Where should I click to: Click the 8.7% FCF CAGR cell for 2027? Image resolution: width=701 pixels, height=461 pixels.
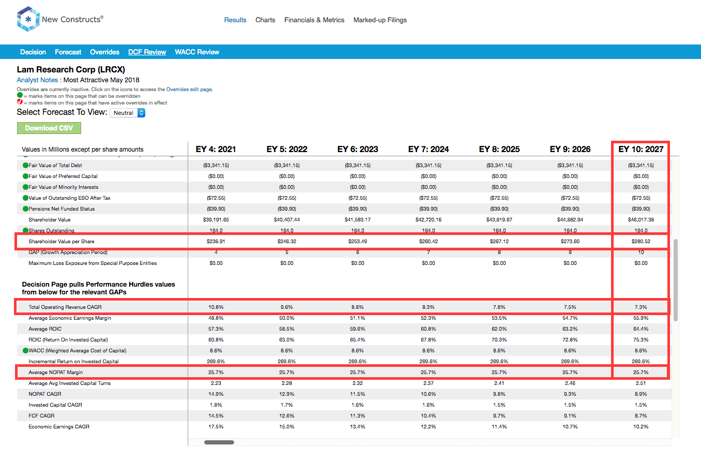tap(641, 416)
